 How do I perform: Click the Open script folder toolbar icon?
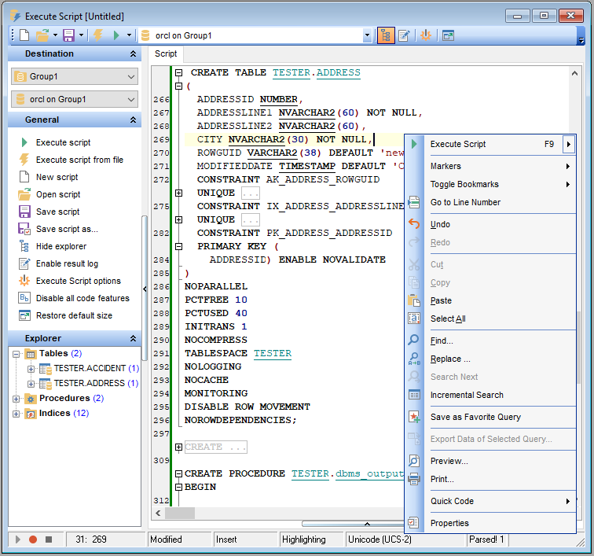click(x=42, y=35)
